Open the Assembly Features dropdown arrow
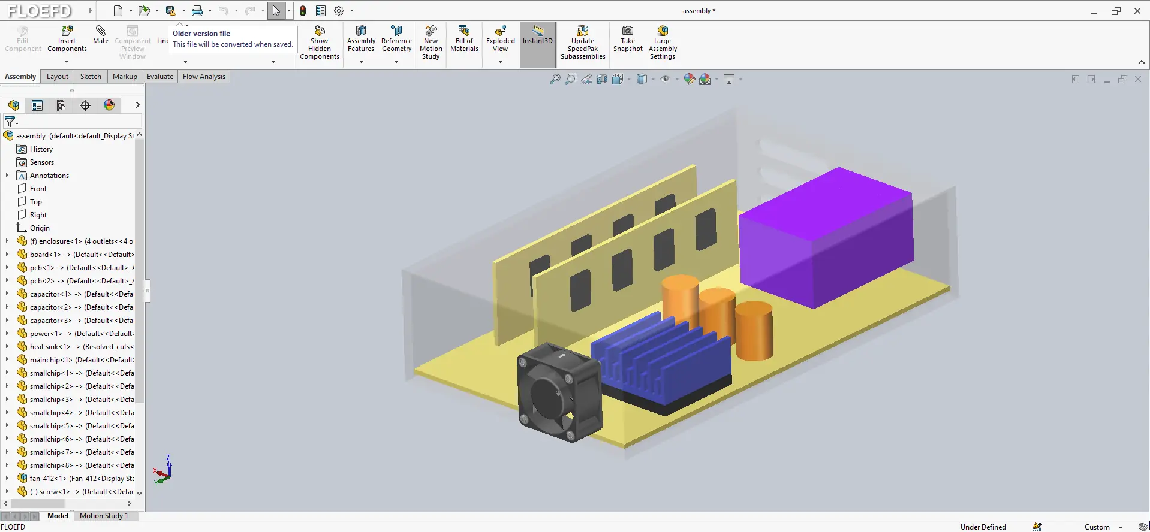 click(361, 62)
